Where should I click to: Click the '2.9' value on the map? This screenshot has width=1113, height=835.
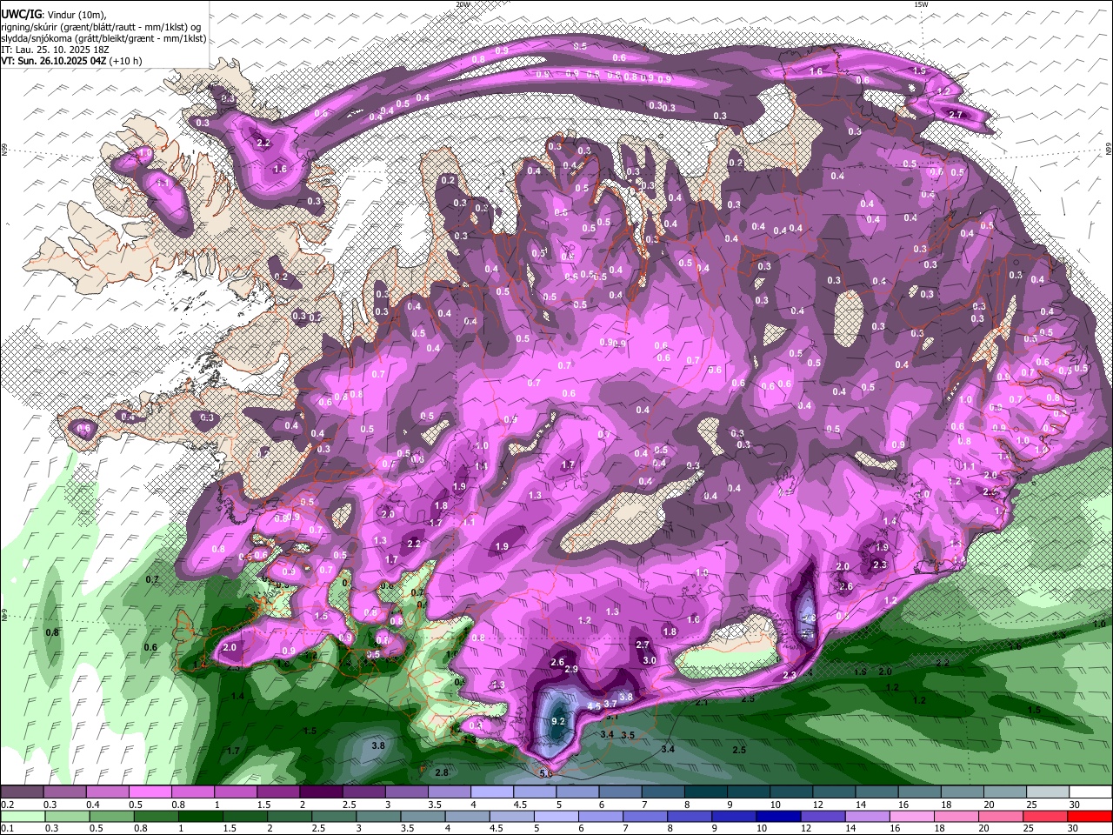[571, 669]
